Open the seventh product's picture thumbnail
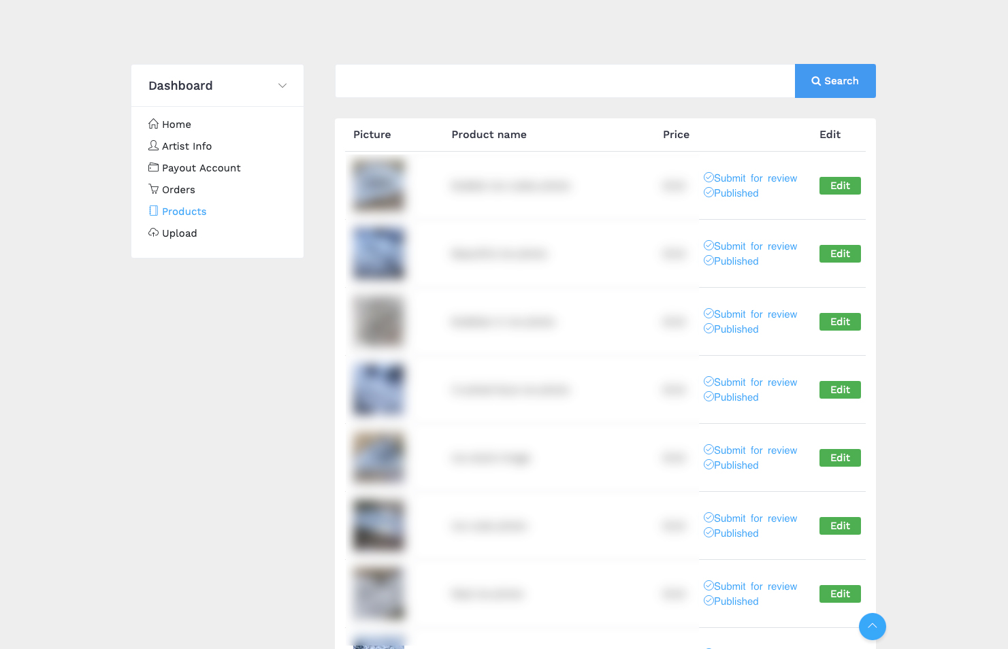Image resolution: width=1008 pixels, height=649 pixels. pyautogui.click(x=378, y=593)
